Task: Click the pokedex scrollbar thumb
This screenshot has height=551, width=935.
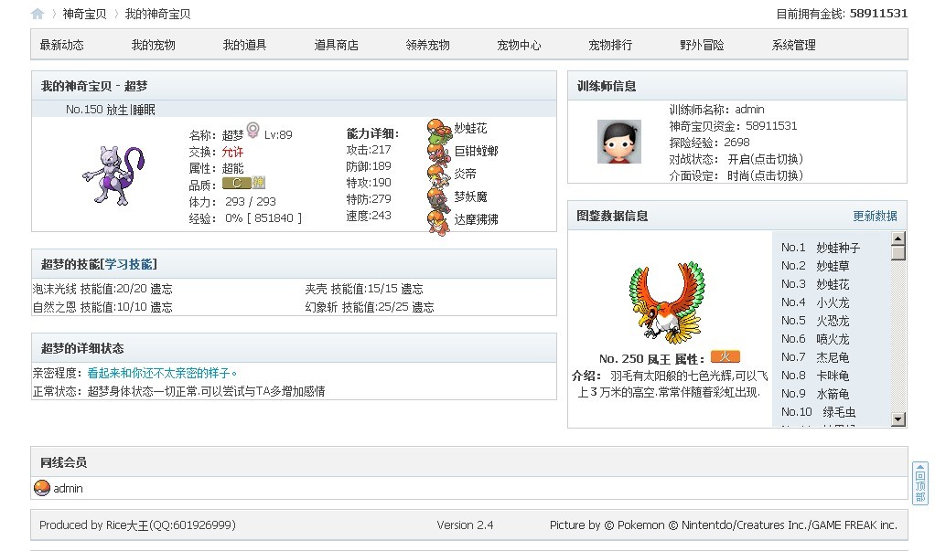Action: [x=898, y=252]
